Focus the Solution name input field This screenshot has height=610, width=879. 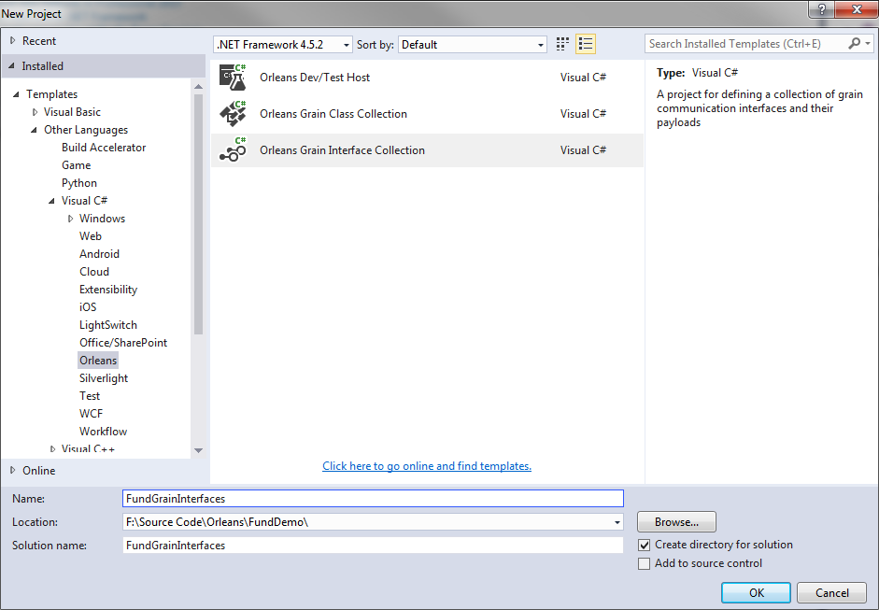tap(373, 546)
